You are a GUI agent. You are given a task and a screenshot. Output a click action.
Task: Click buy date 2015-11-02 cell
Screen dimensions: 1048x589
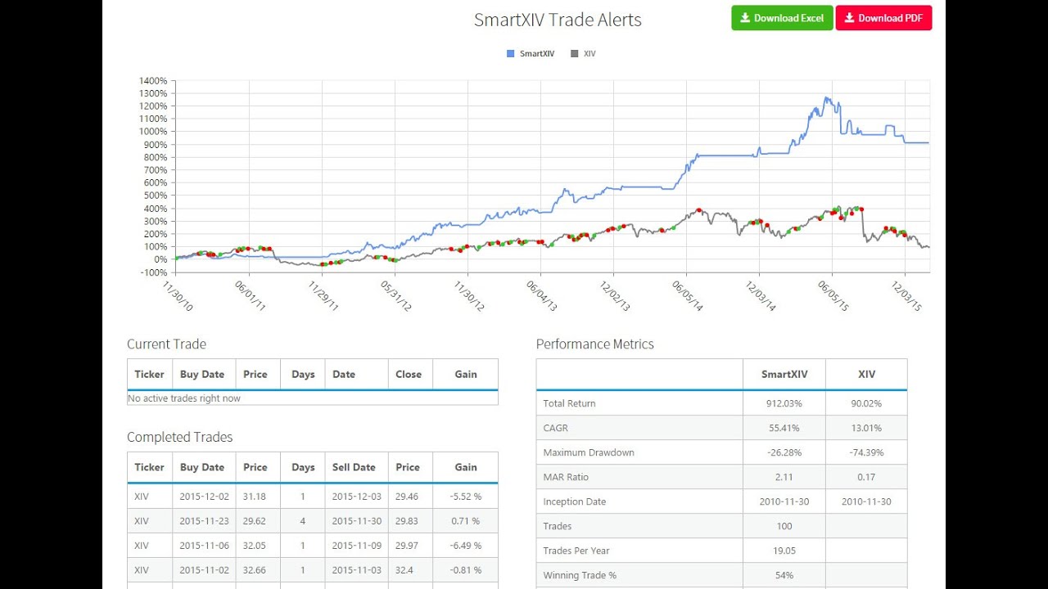coord(204,570)
